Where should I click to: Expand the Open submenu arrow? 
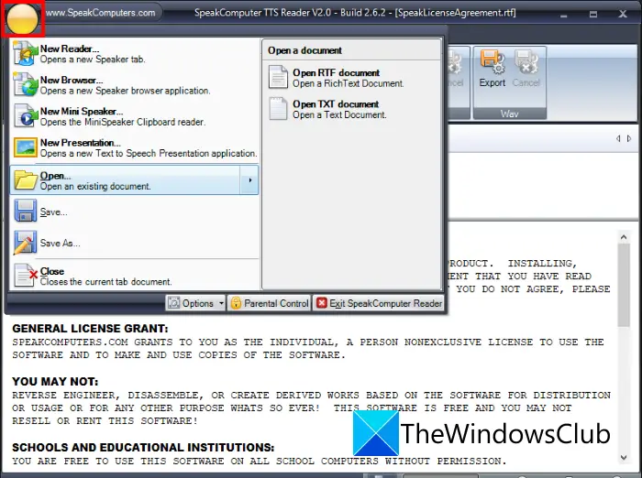pyautogui.click(x=249, y=179)
